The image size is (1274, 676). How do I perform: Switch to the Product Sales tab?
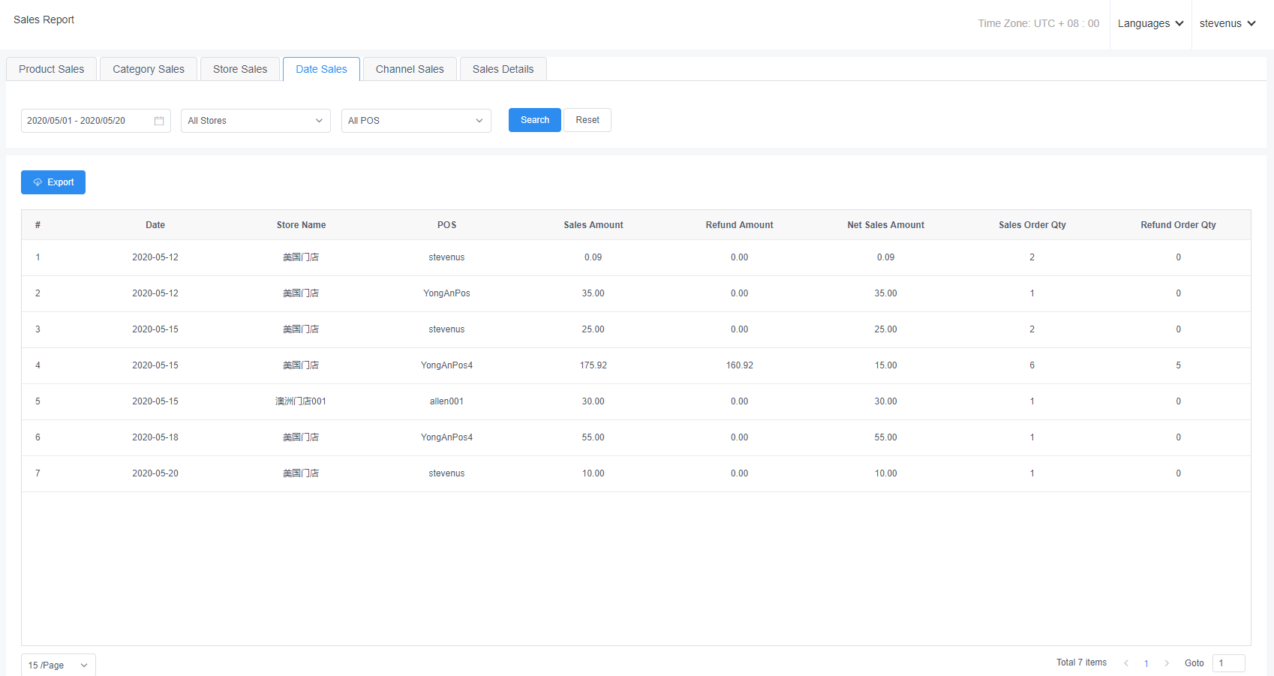pos(51,69)
